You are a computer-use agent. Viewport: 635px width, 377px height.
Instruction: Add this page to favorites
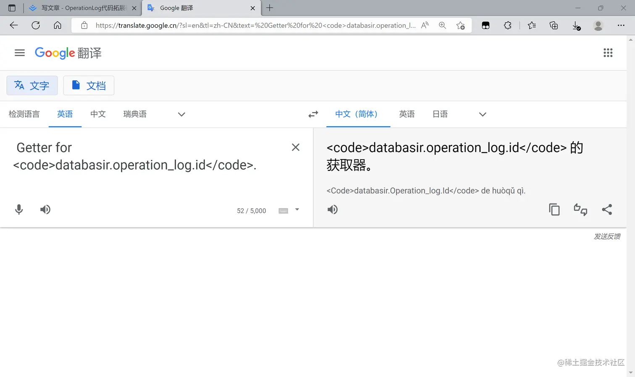click(461, 26)
